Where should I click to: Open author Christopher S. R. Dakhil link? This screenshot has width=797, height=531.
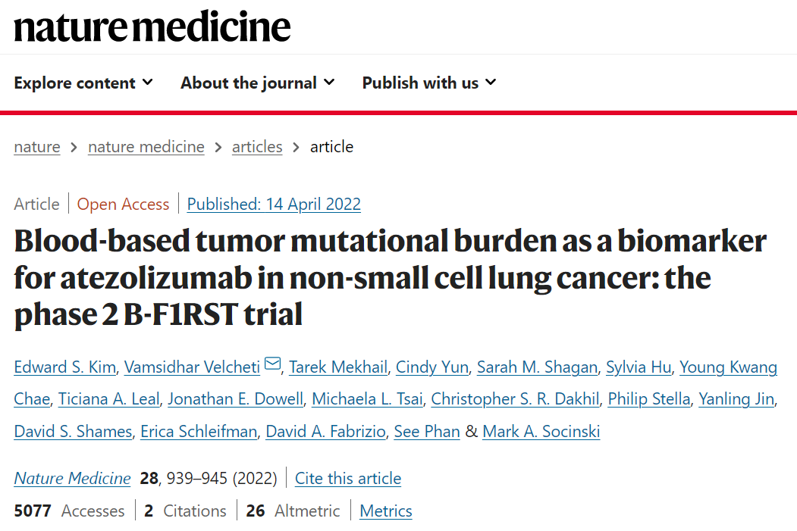(516, 399)
